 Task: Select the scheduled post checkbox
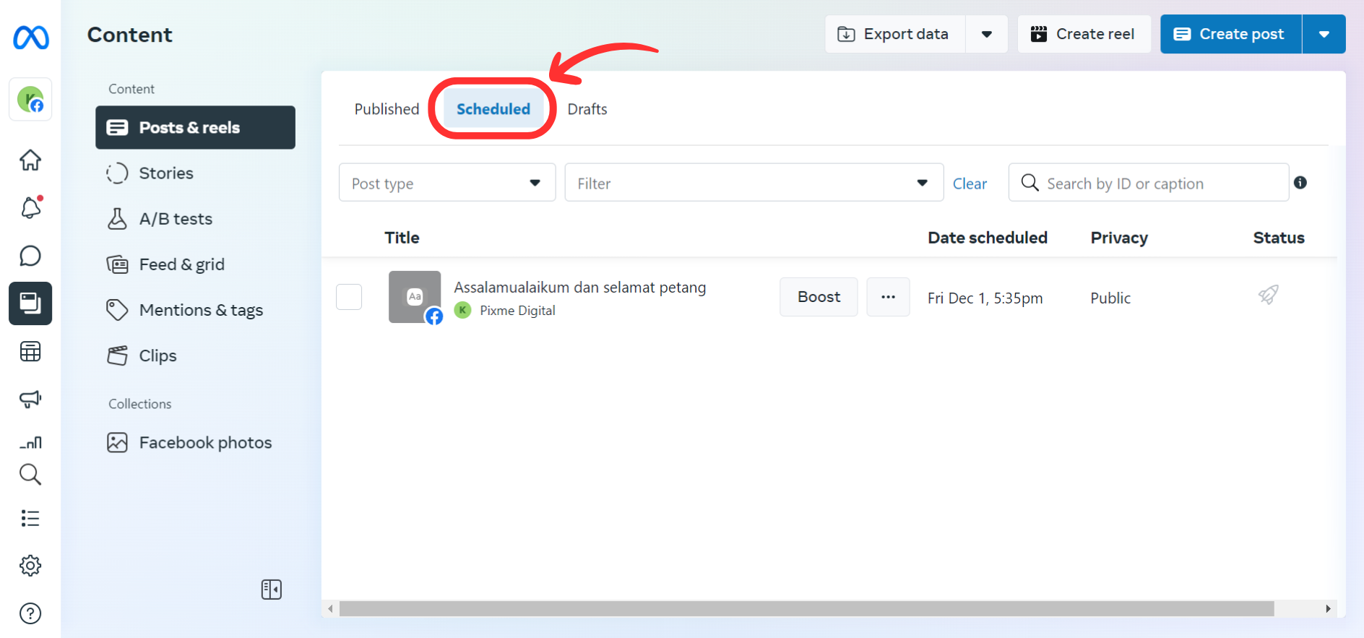349,297
